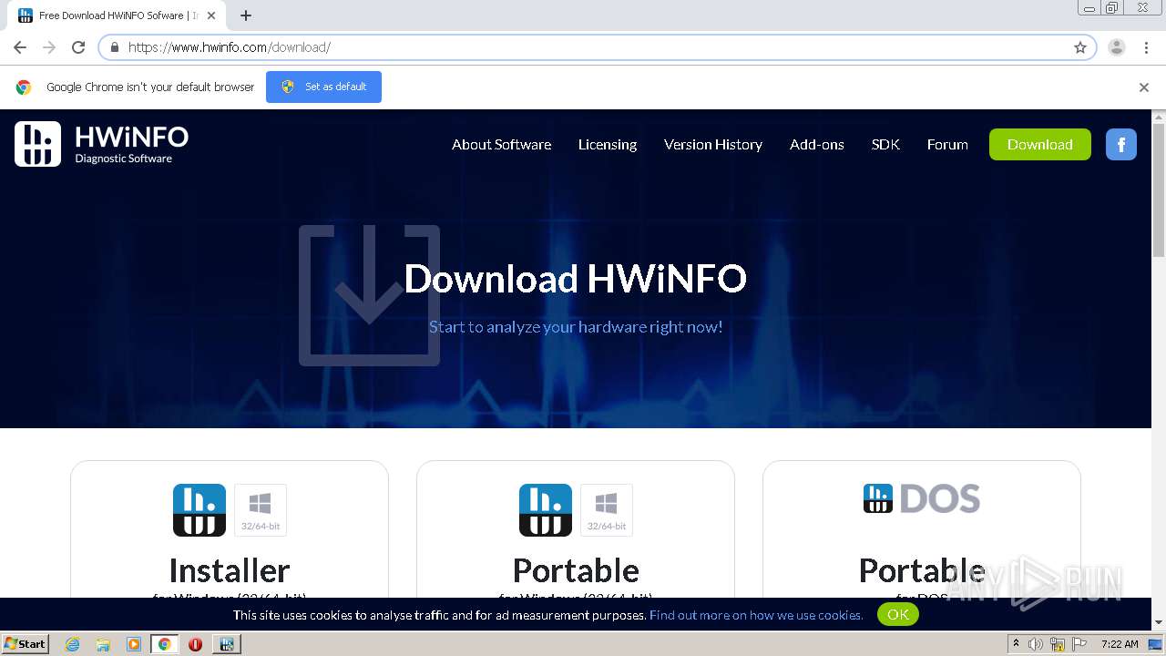Click the 'Start to analyze your hardware' tagline
Viewport: 1166px width, 656px height.
(576, 326)
